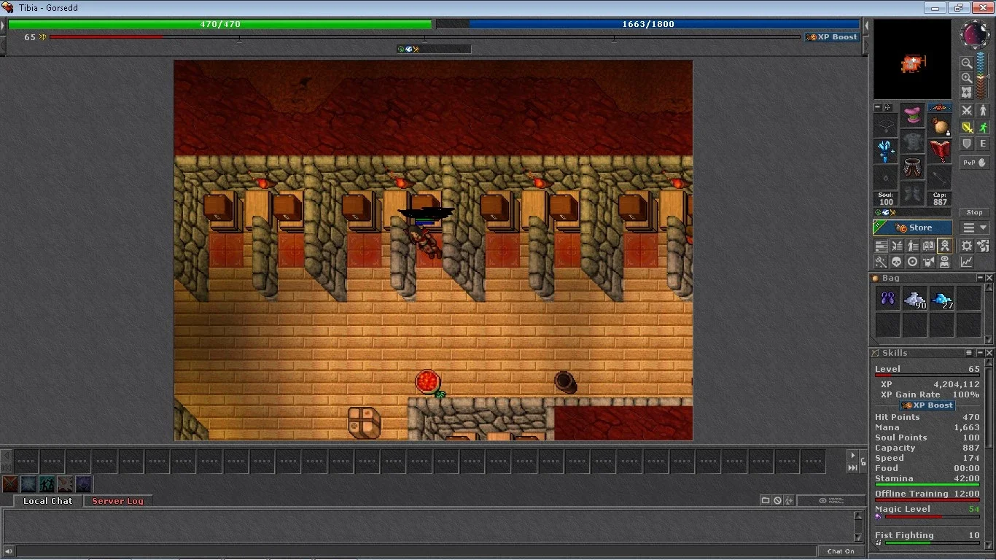Switch to the Local Chat tab
The image size is (996, 560).
click(47, 501)
